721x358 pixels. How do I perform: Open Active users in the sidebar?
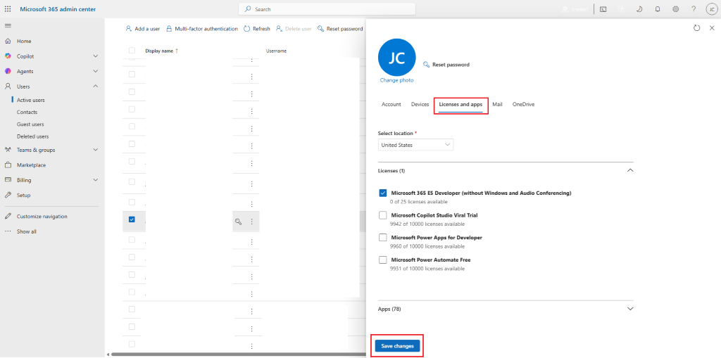pyautogui.click(x=31, y=100)
